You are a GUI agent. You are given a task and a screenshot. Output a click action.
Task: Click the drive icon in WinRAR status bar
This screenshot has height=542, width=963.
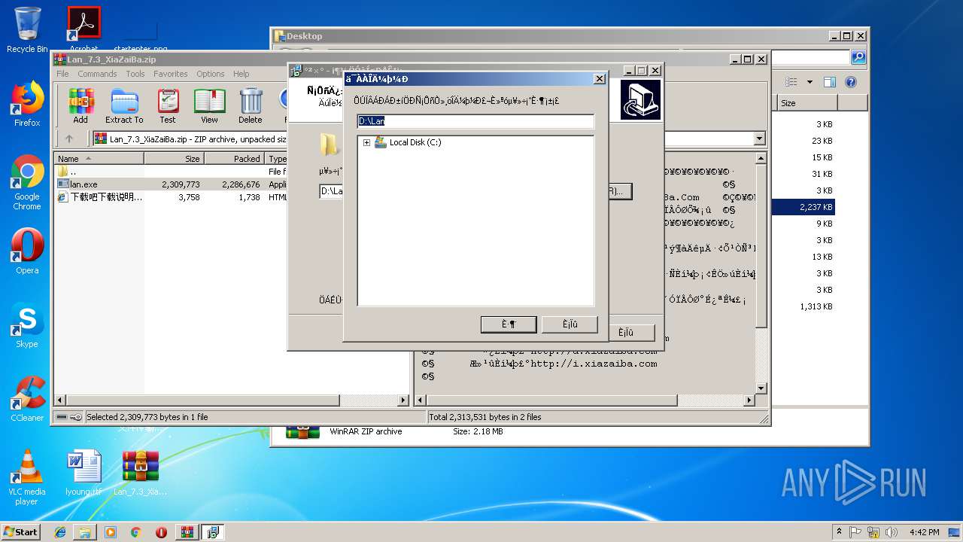point(62,417)
